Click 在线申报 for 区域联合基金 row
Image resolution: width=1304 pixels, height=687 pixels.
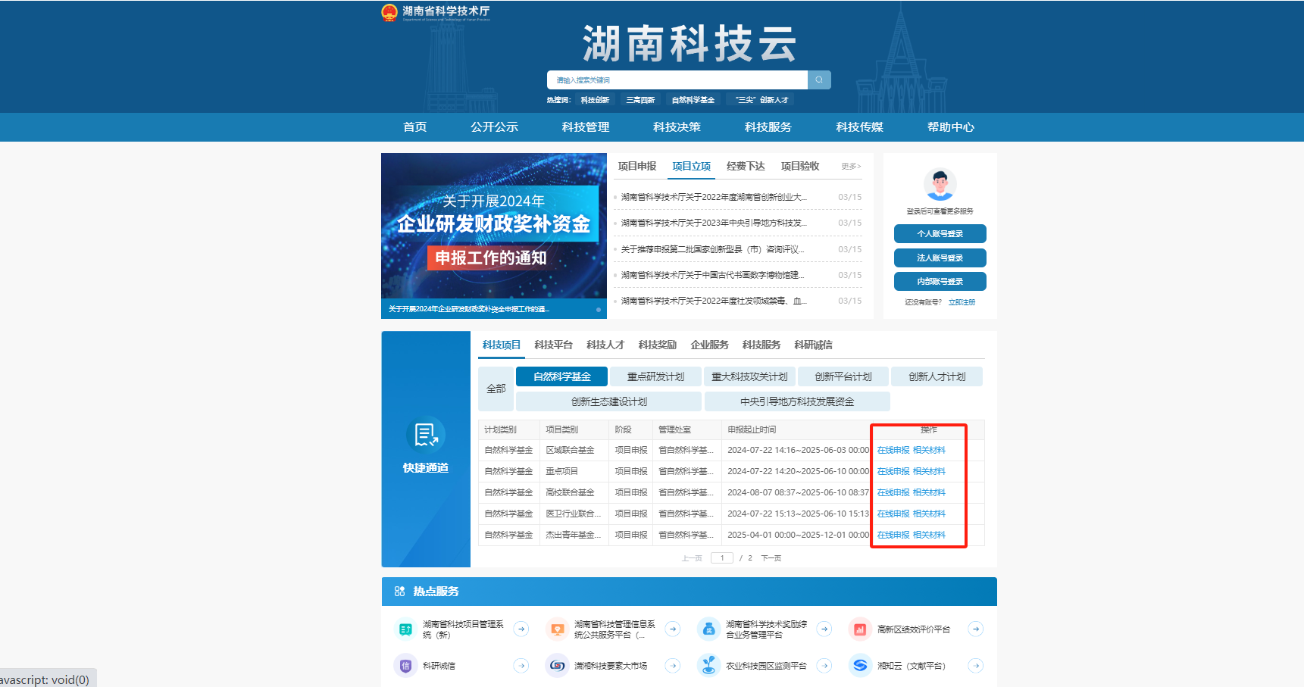[893, 450]
